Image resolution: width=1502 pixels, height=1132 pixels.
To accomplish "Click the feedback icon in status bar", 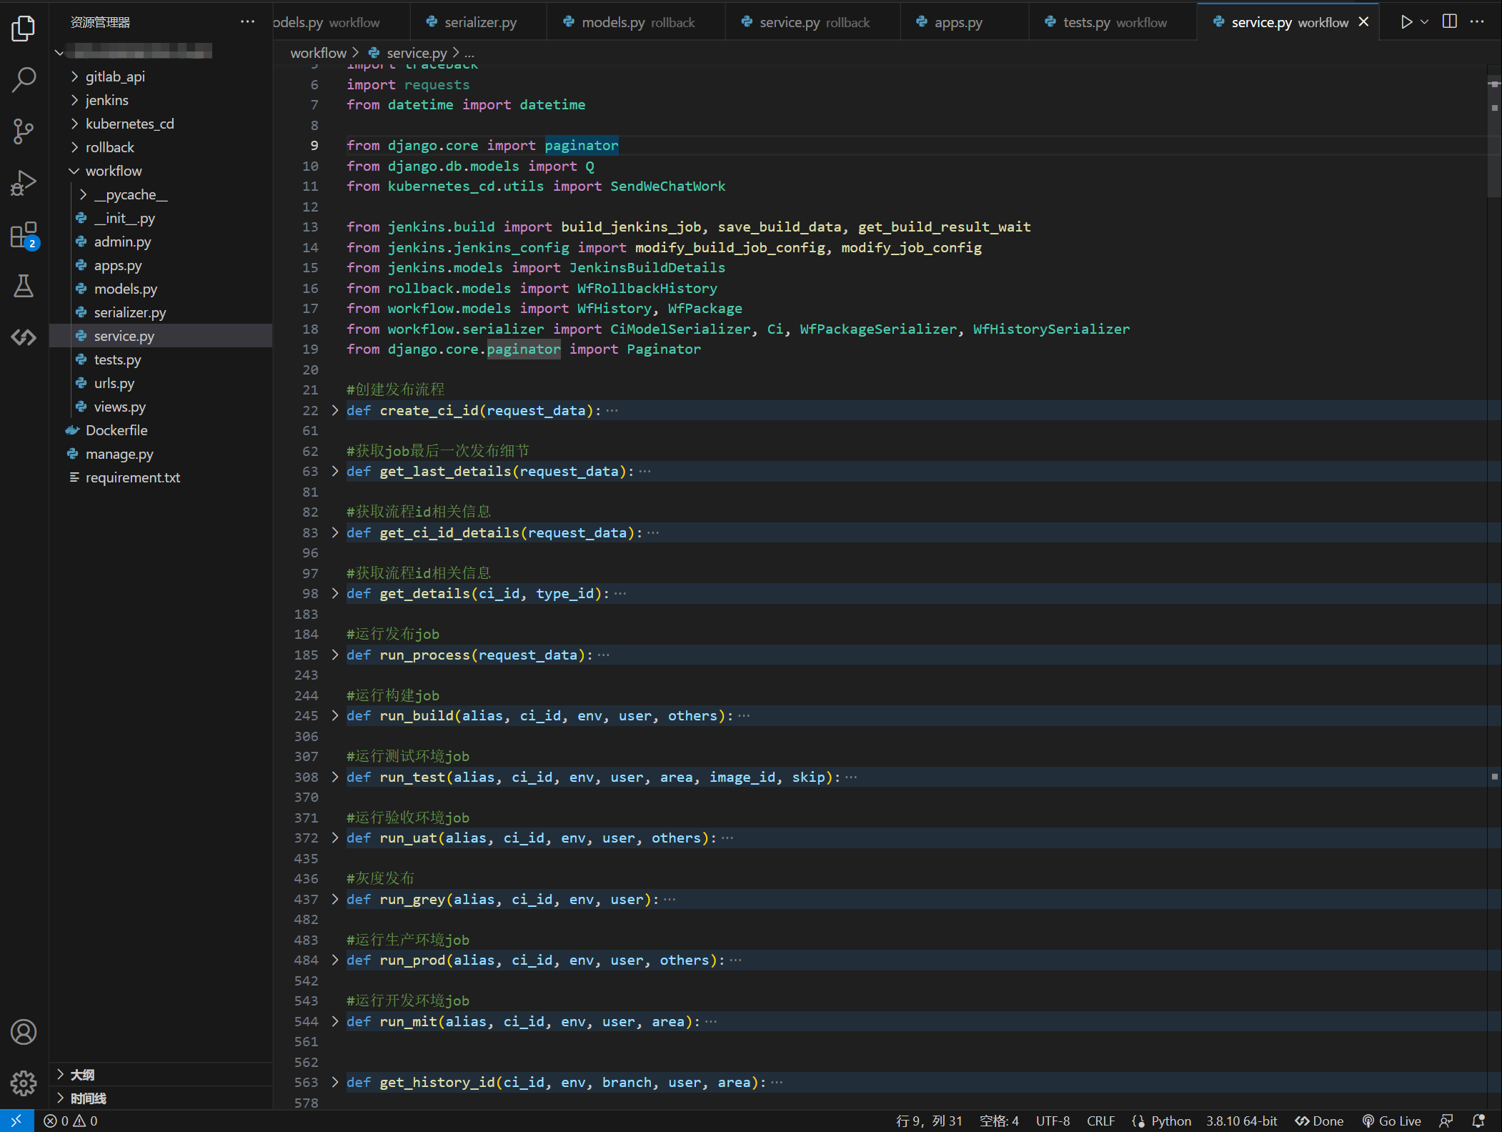I will 1446,1121.
